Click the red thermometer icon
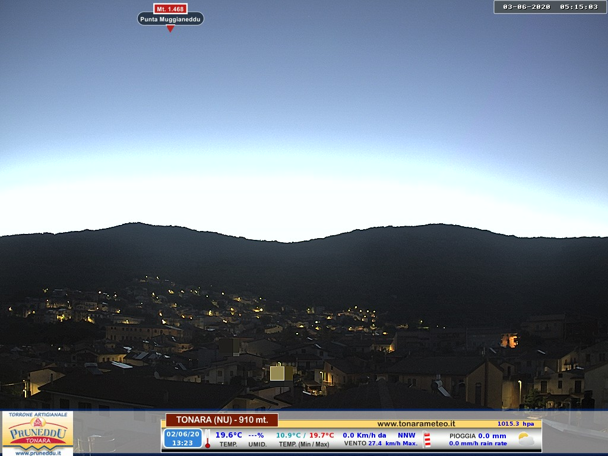Screen dimensions: 608x456 point(207,439)
